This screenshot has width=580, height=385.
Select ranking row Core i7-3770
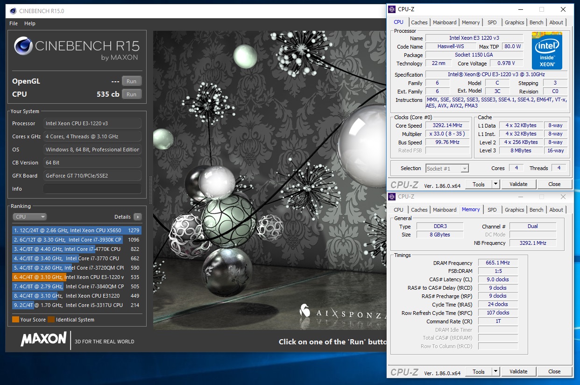(77, 258)
